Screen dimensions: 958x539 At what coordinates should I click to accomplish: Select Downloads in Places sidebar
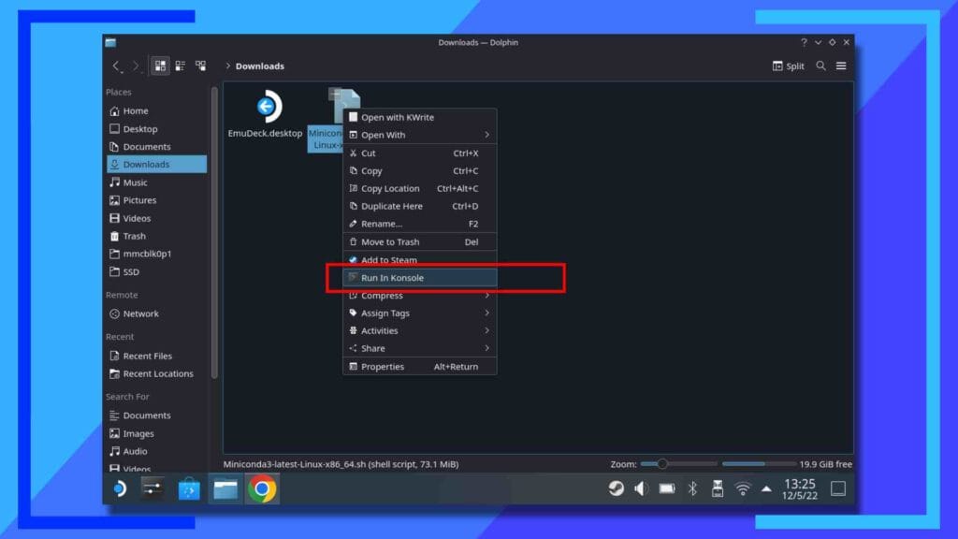click(x=157, y=165)
